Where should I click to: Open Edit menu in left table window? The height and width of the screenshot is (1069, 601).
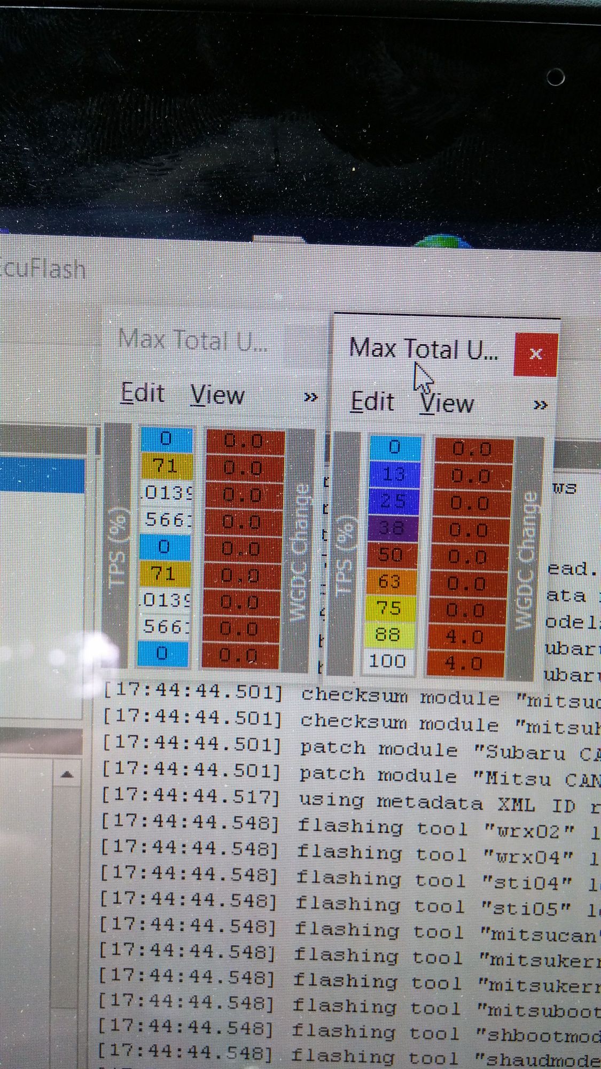143,393
